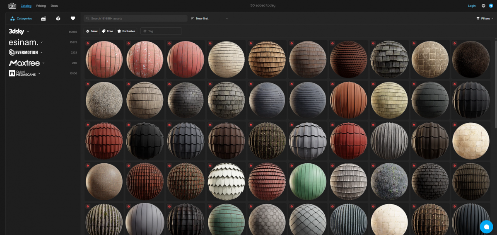The height and width of the screenshot is (235, 497).
Task: Open the factory manufacturers icon tab
Action: click(x=43, y=19)
